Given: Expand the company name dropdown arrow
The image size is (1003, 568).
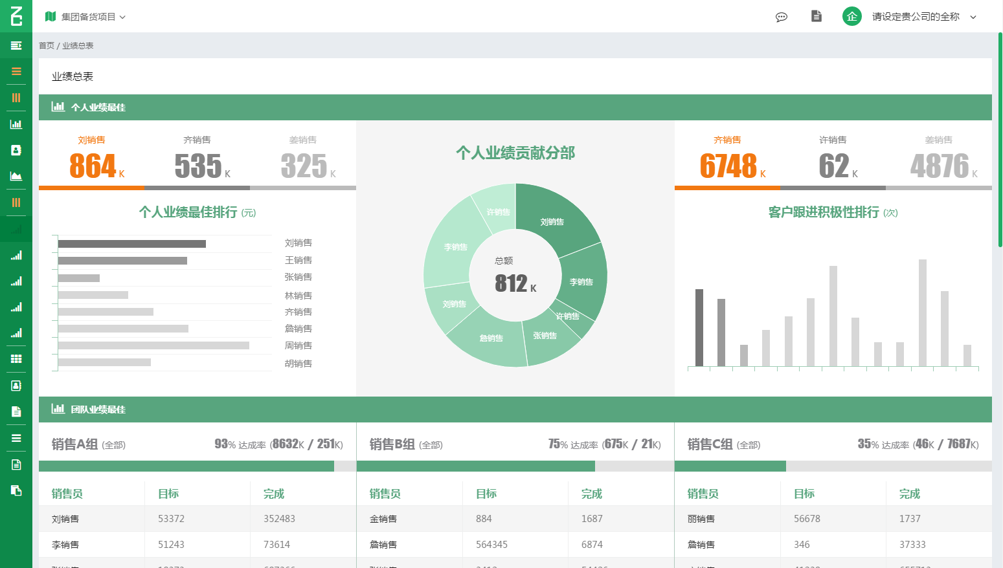Looking at the screenshot, I should [x=973, y=17].
